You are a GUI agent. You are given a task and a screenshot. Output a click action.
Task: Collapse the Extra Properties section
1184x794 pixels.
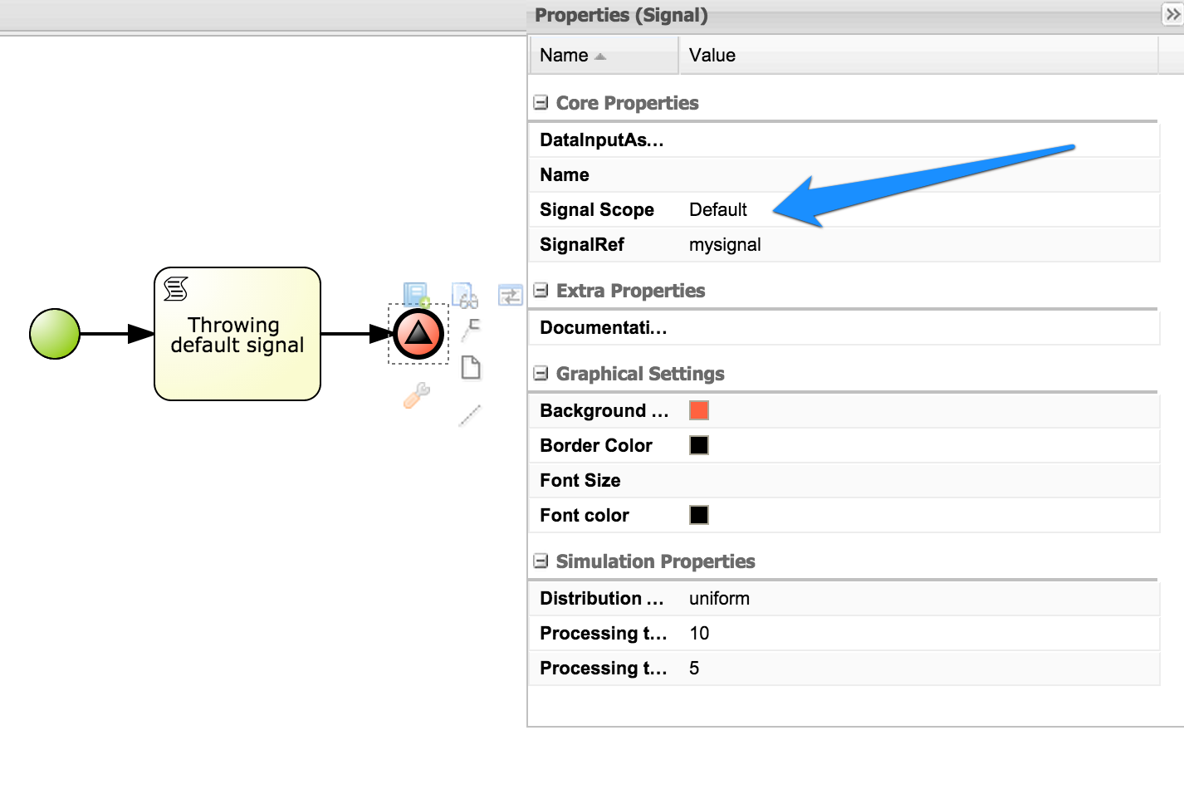(x=541, y=290)
